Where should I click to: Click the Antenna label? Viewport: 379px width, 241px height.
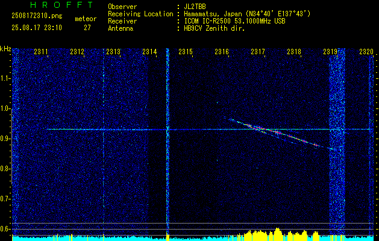tap(121, 28)
